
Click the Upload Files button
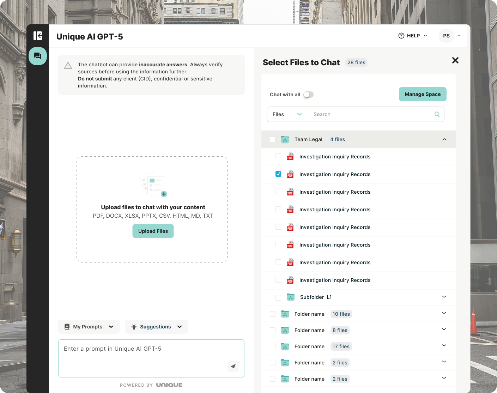[x=153, y=231]
